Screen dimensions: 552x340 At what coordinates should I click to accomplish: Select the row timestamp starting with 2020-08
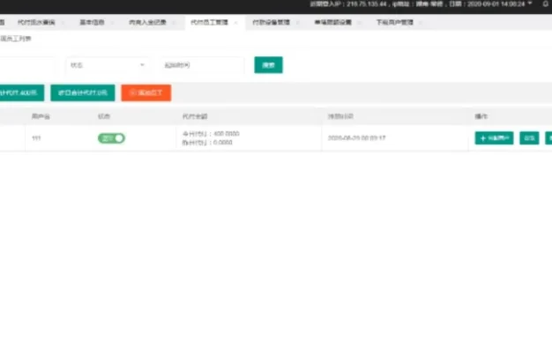356,137
